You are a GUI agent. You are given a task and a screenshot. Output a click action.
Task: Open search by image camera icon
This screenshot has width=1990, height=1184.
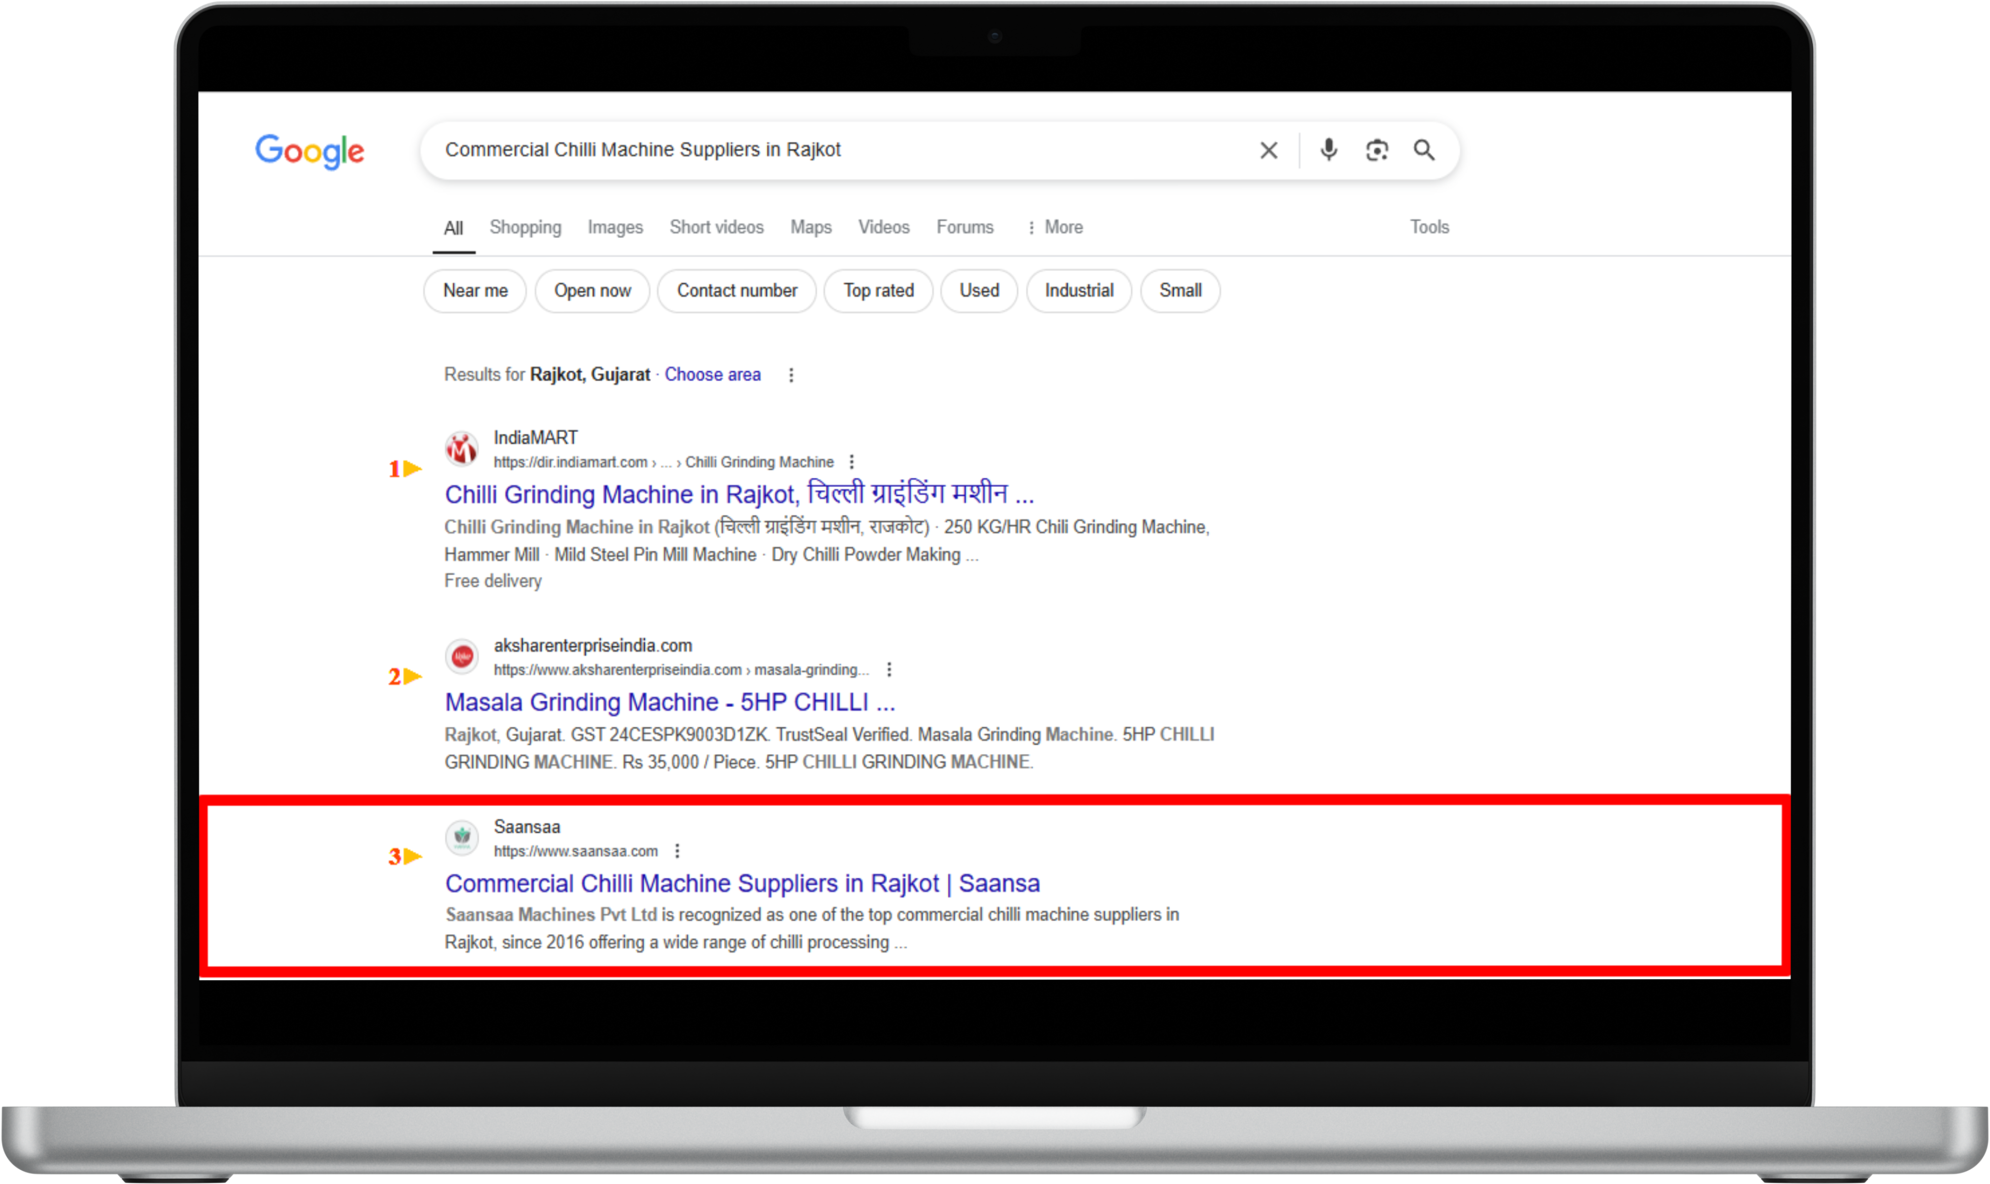click(1377, 150)
